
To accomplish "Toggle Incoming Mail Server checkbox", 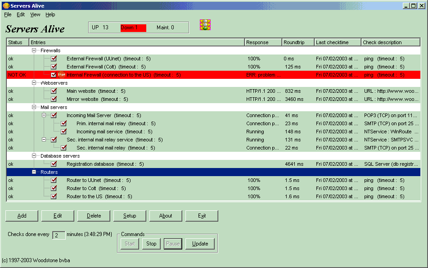I will (54, 115).
